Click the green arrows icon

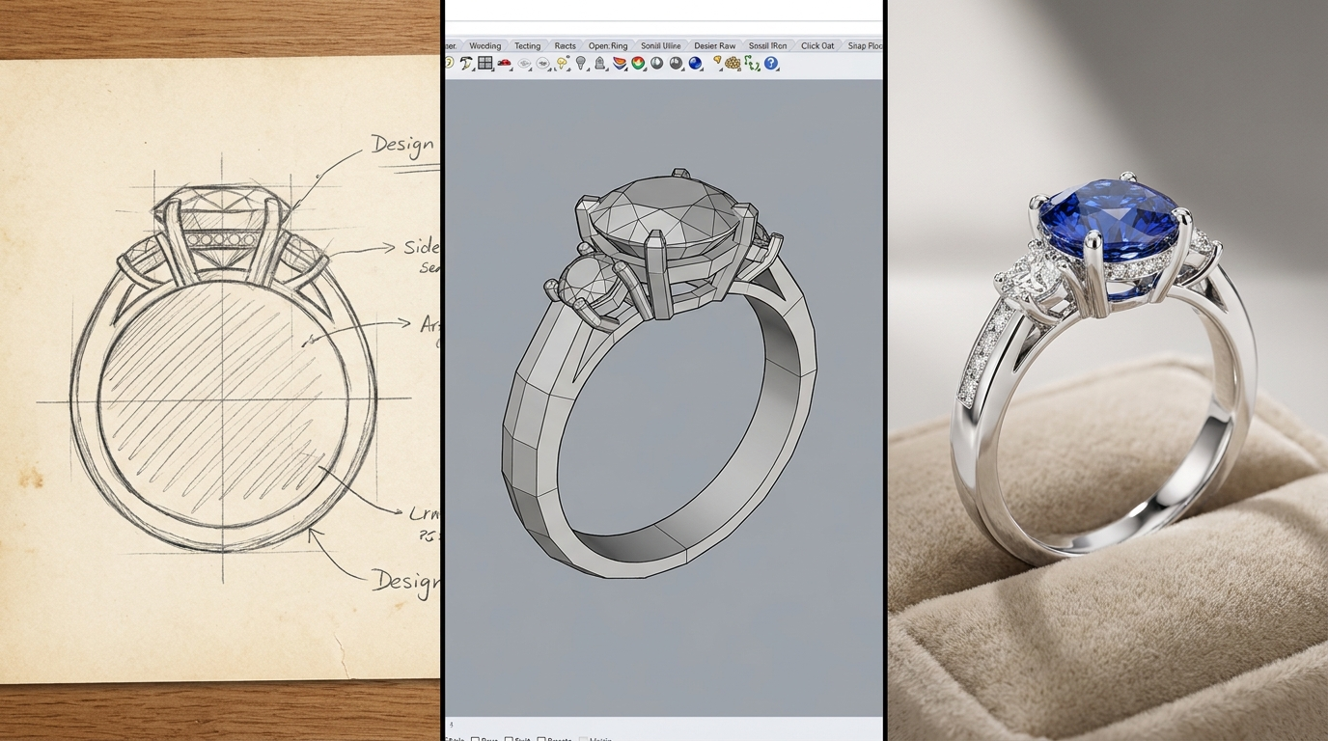point(751,64)
